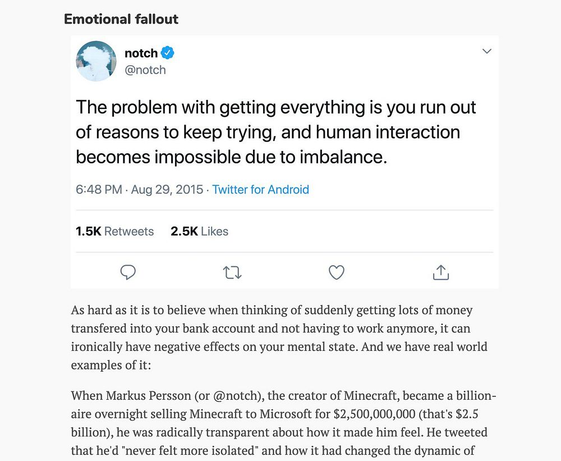
Task: Click the reply speech bubble icon
Action: pyautogui.click(x=128, y=273)
